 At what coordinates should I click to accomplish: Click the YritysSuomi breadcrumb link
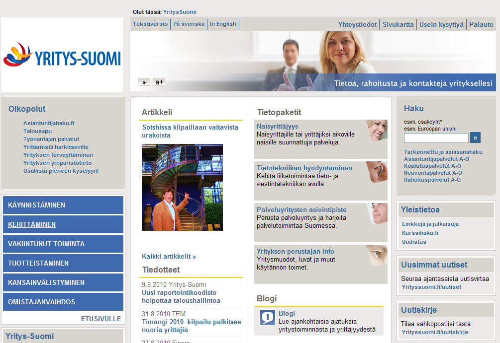pyautogui.click(x=180, y=12)
